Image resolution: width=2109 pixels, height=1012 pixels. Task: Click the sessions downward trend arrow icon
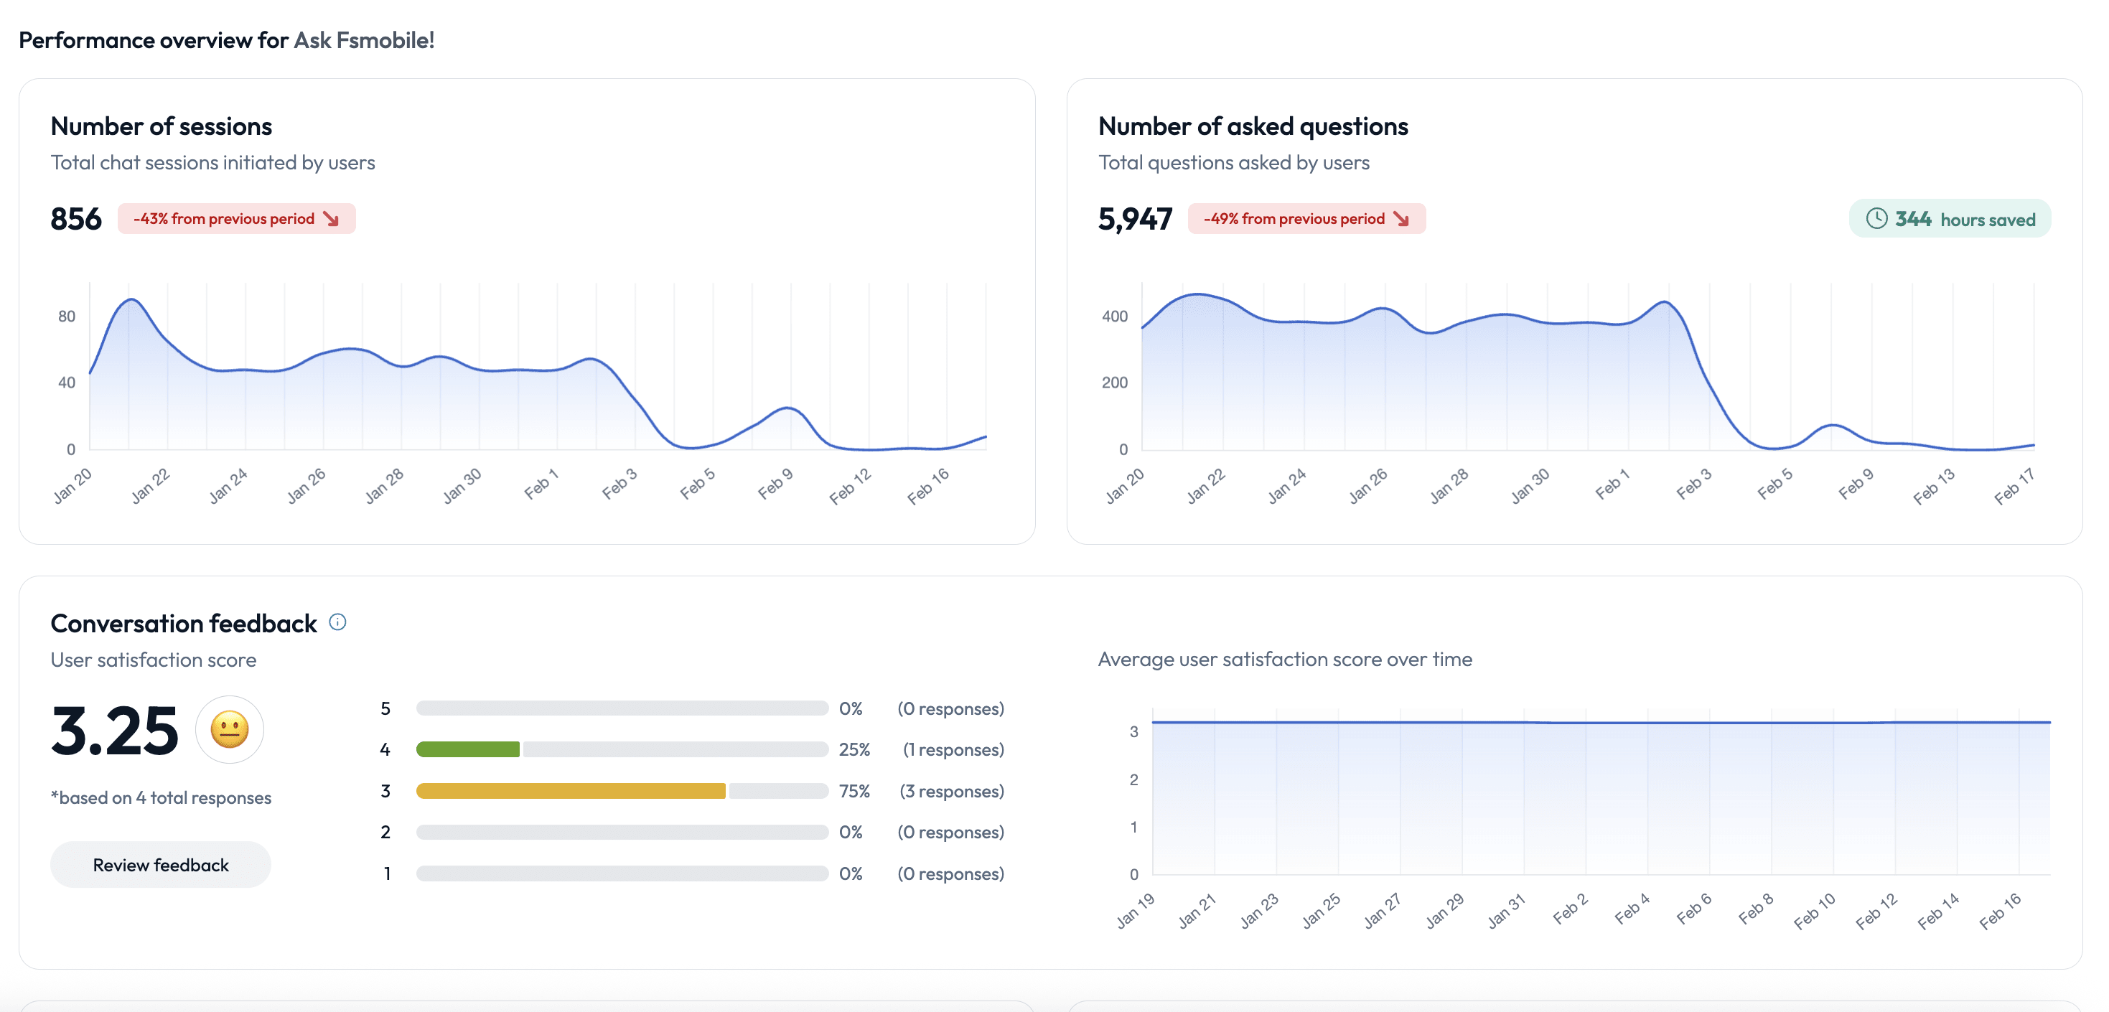coord(331,219)
